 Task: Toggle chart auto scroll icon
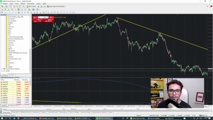tap(22, 10)
